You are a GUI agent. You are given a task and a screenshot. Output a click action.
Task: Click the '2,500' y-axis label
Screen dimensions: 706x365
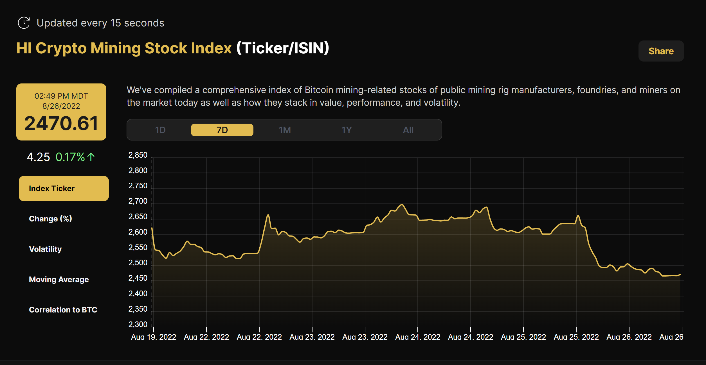point(138,262)
